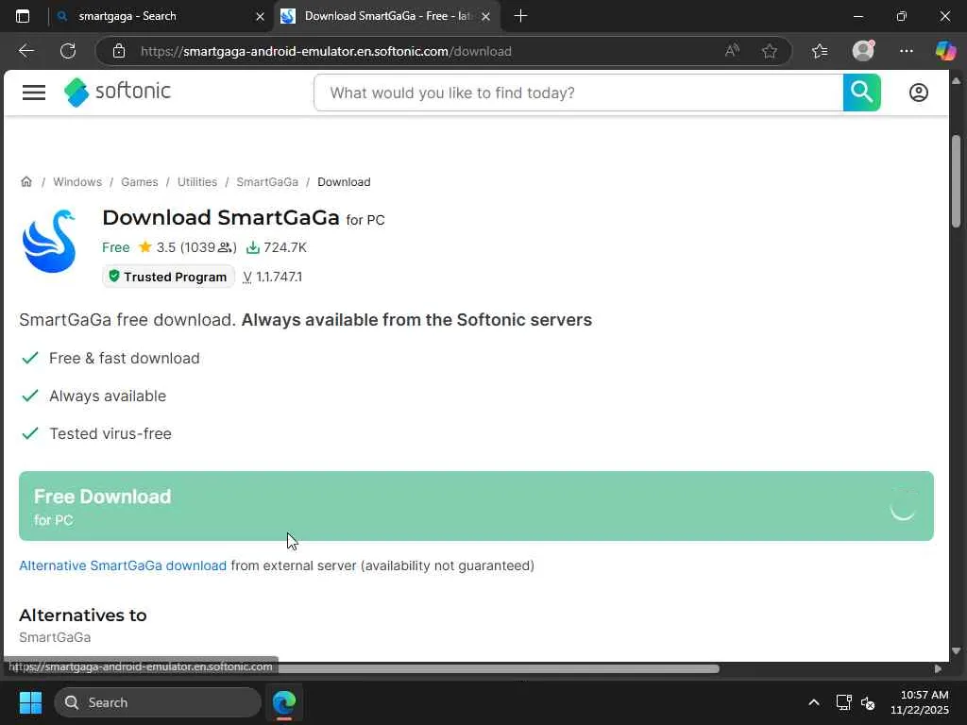Click the home icon in breadcrumb

coord(26,182)
